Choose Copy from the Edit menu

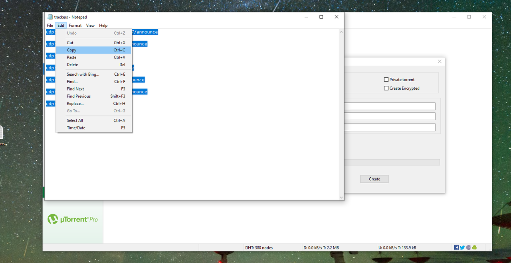coord(94,50)
